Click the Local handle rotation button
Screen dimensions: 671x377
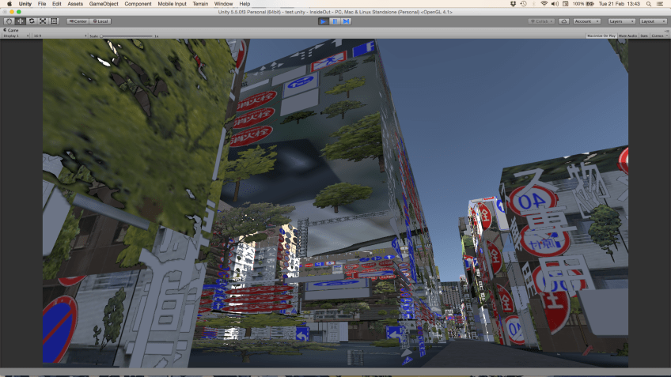coord(100,21)
